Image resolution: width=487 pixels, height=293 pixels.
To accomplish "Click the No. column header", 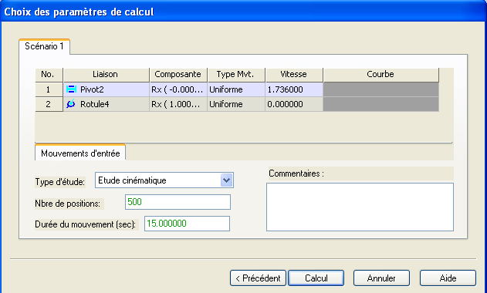I will (49, 75).
